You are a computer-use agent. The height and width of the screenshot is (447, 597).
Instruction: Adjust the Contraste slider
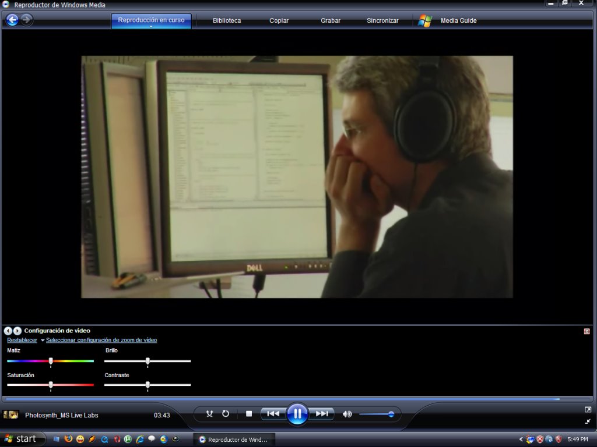(x=148, y=385)
